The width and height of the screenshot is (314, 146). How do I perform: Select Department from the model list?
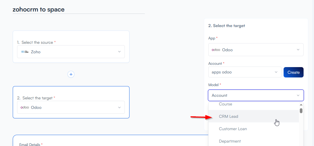tap(230, 141)
